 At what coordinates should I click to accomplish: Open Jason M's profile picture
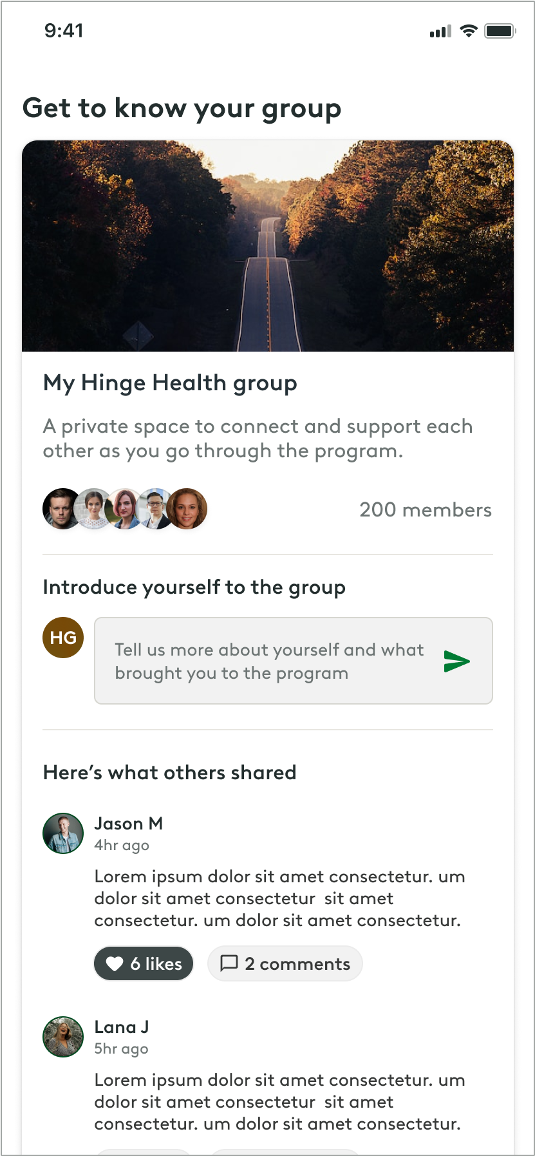(63, 833)
